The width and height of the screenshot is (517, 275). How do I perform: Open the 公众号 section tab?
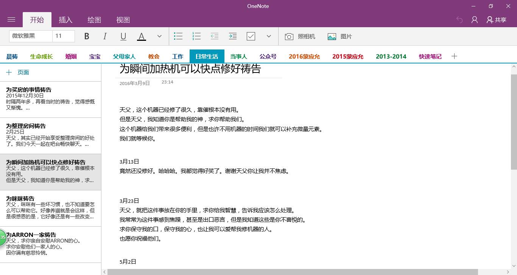click(268, 56)
